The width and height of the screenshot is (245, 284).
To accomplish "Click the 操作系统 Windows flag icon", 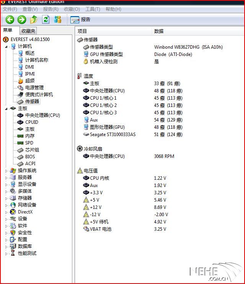I will (x=13, y=171).
